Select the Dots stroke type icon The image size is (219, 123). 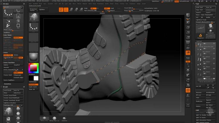(9, 13)
